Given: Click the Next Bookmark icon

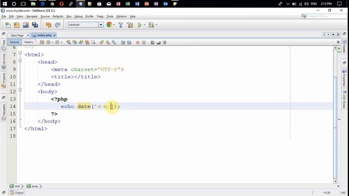Looking at the screenshot, I should 108,42.
